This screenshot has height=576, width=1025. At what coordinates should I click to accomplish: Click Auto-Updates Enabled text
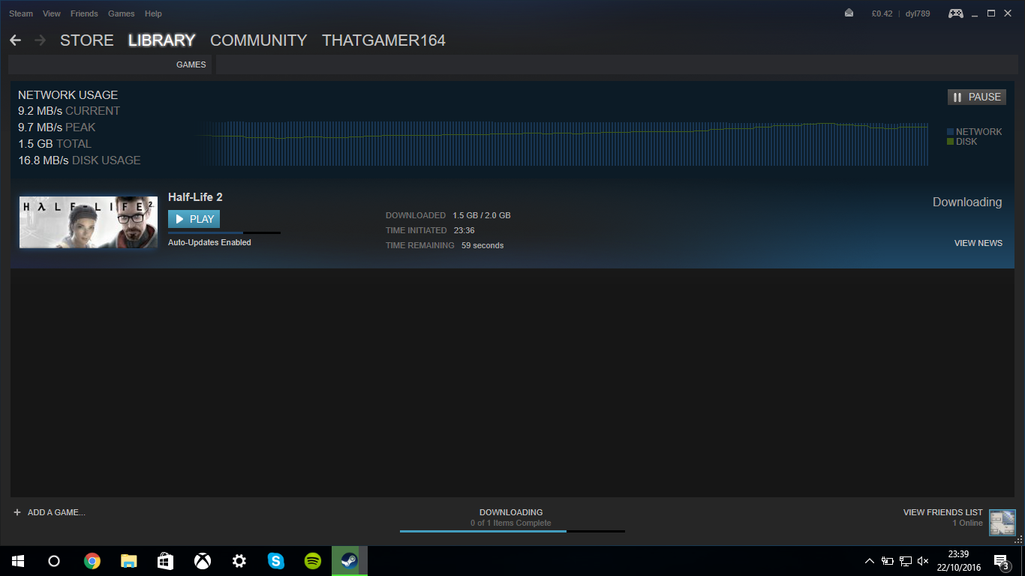(x=209, y=243)
